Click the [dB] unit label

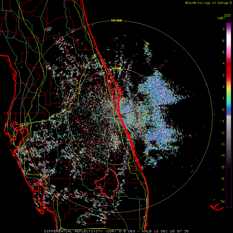pos(221,18)
